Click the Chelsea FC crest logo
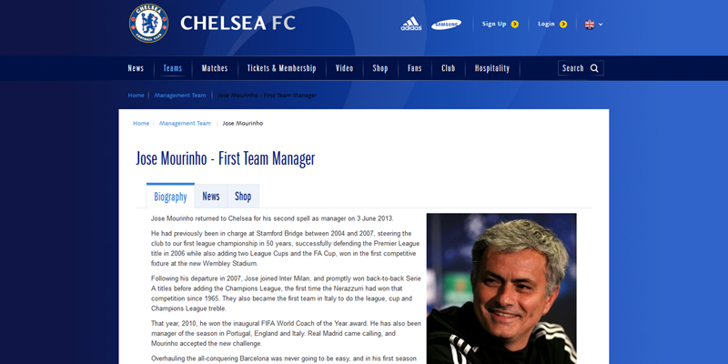 pos(148,24)
